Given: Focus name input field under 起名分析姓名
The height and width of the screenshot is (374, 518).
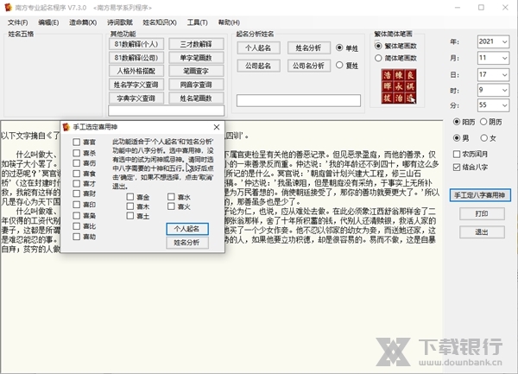Looking at the screenshot, I should click(299, 100).
